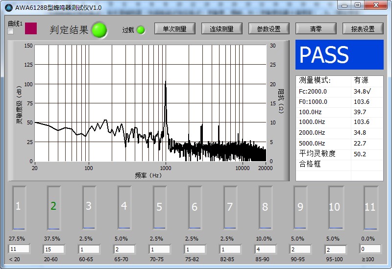The width and height of the screenshot is (392, 269).
Task: Open 参数设置 parameter settings
Action: click(269, 29)
